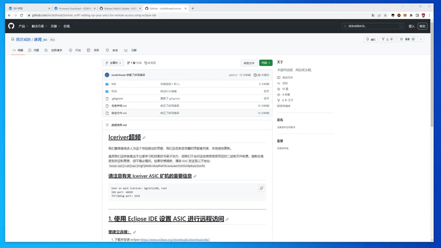Open the incidrthreat committer avatar

(x=107, y=75)
